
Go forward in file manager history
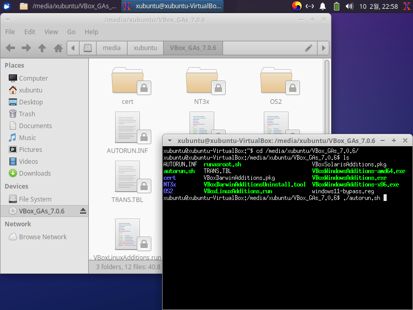pos(26,48)
